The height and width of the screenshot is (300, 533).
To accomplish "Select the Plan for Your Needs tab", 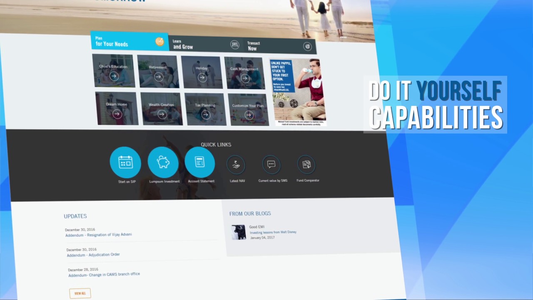I will 130,41.
